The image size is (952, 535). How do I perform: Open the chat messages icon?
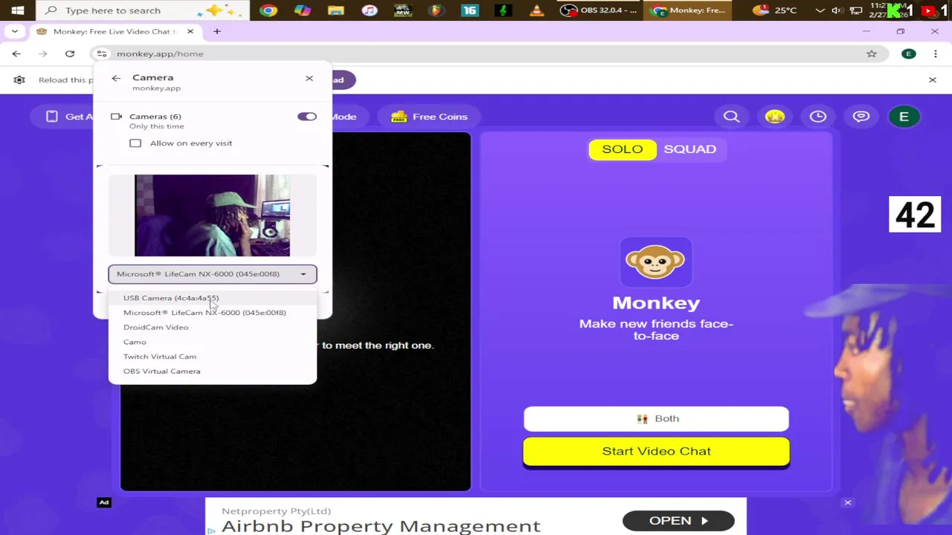coord(861,117)
